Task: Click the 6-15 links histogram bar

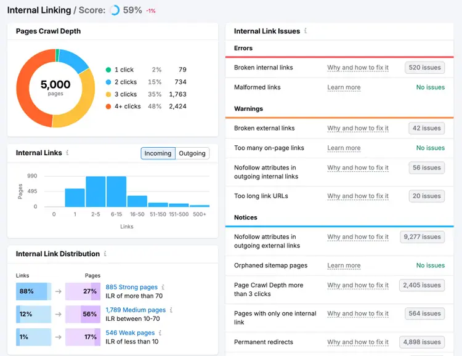Action: [x=116, y=192]
